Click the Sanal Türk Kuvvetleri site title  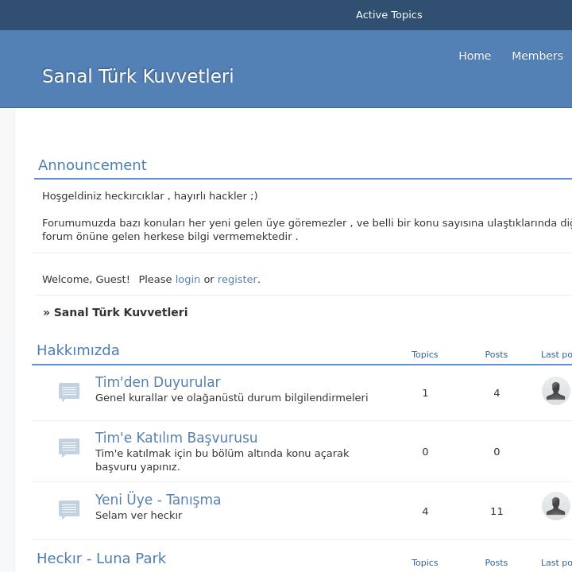pos(137,76)
